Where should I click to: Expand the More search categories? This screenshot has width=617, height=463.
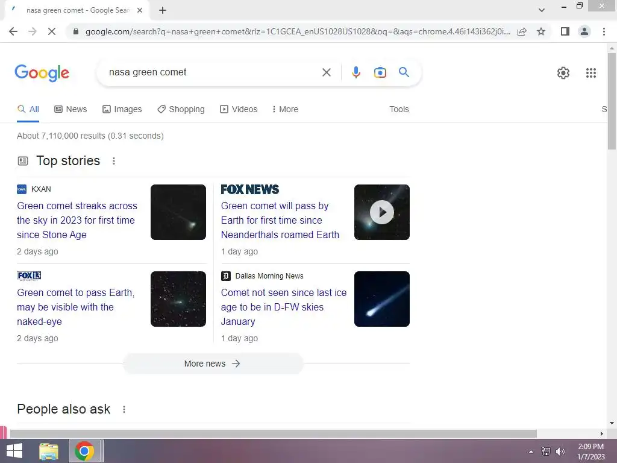[x=285, y=109]
